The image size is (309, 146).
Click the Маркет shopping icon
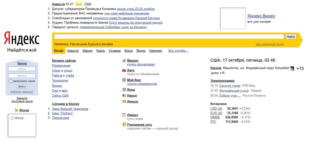pyautogui.click(x=124, y=61)
